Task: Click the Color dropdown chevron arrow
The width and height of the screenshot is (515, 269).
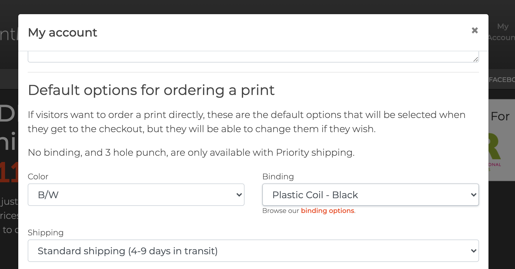Action: coord(239,195)
